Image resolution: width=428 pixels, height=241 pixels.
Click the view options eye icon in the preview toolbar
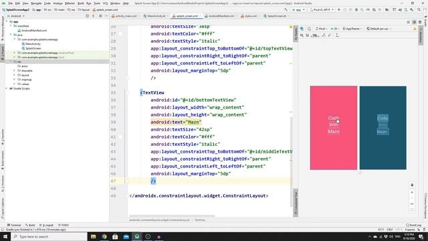(302, 35)
